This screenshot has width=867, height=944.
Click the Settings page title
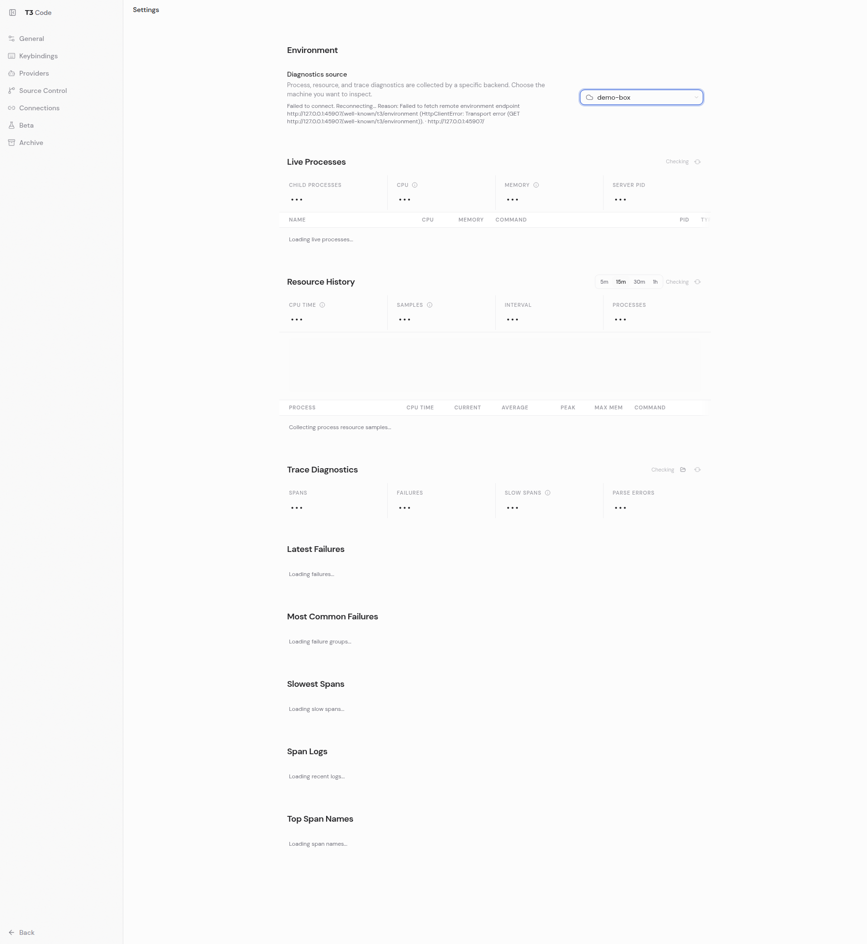146,10
